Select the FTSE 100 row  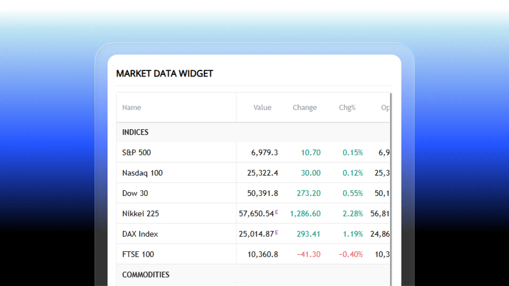click(x=138, y=254)
